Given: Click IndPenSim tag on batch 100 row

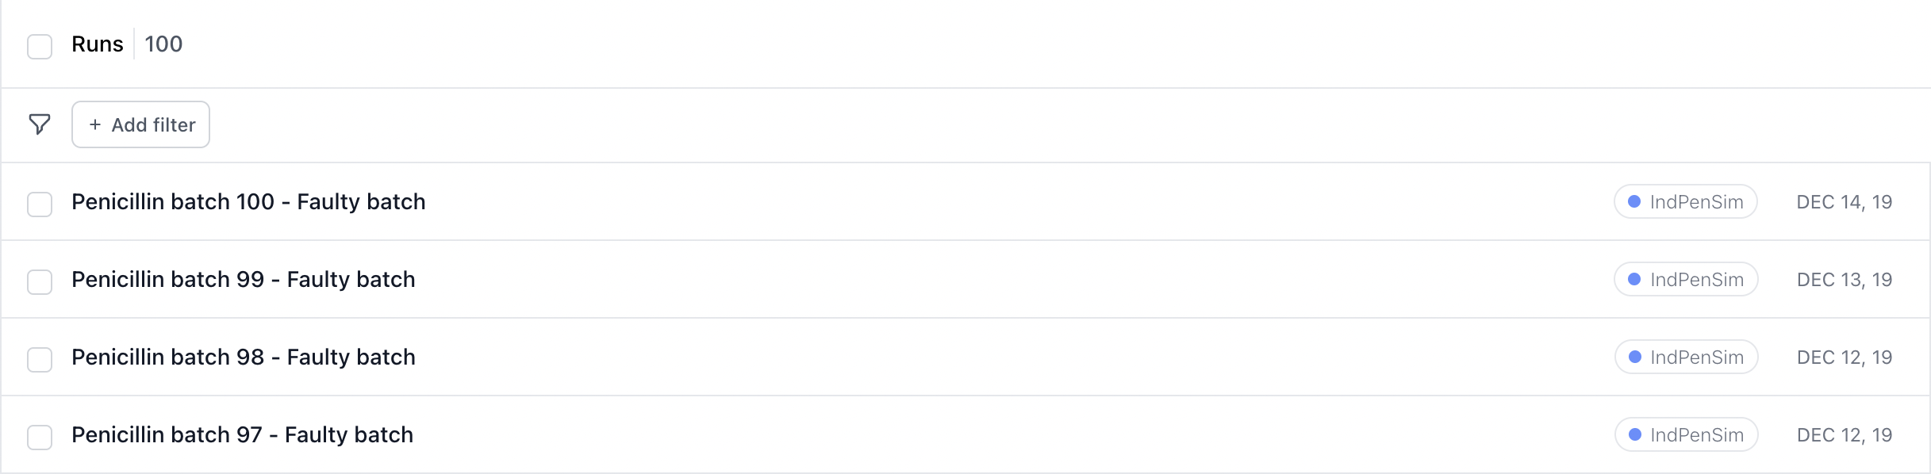Looking at the screenshot, I should point(1685,202).
